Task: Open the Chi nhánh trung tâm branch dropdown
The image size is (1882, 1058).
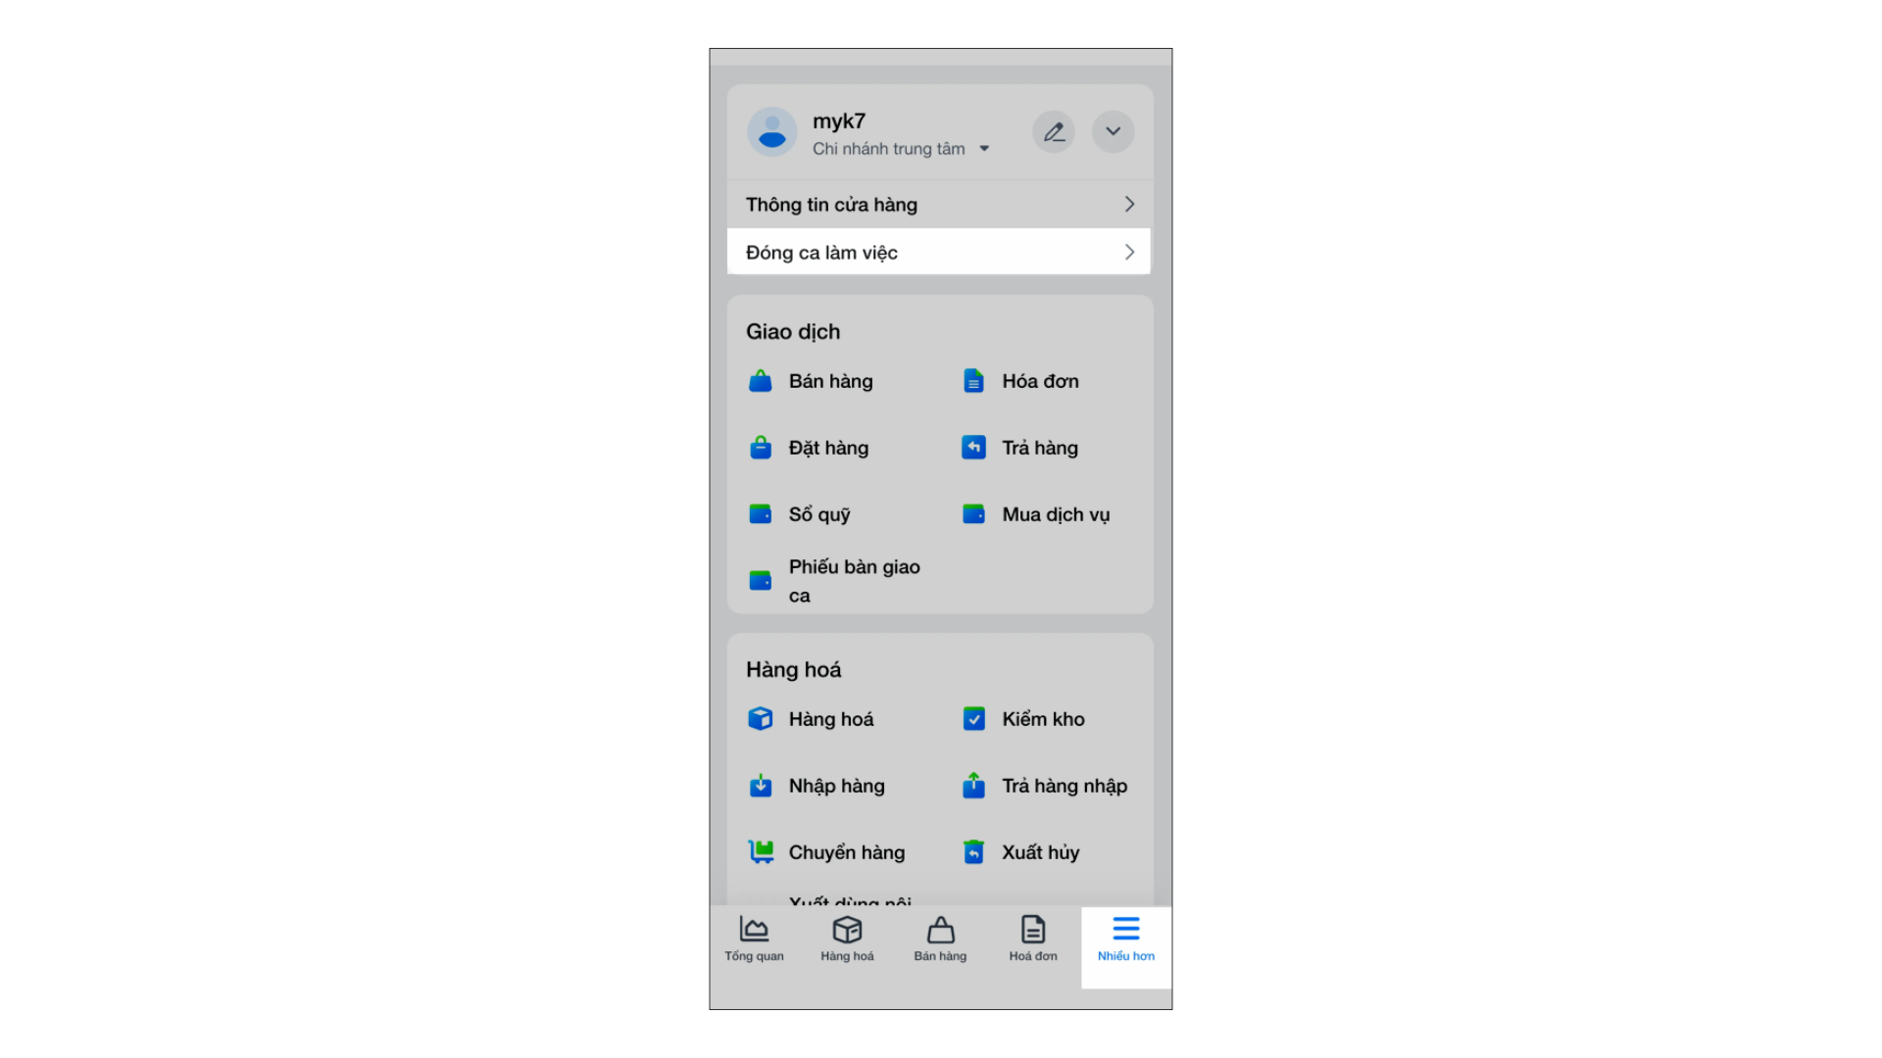Action: click(x=901, y=149)
